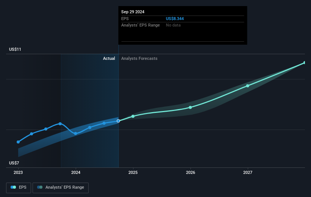Click the 2024 x-axis label
This screenshot has width=311, height=197.
tap(75, 173)
